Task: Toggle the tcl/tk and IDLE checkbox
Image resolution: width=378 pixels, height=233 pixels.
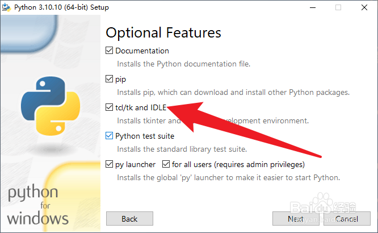Action: 109,107
